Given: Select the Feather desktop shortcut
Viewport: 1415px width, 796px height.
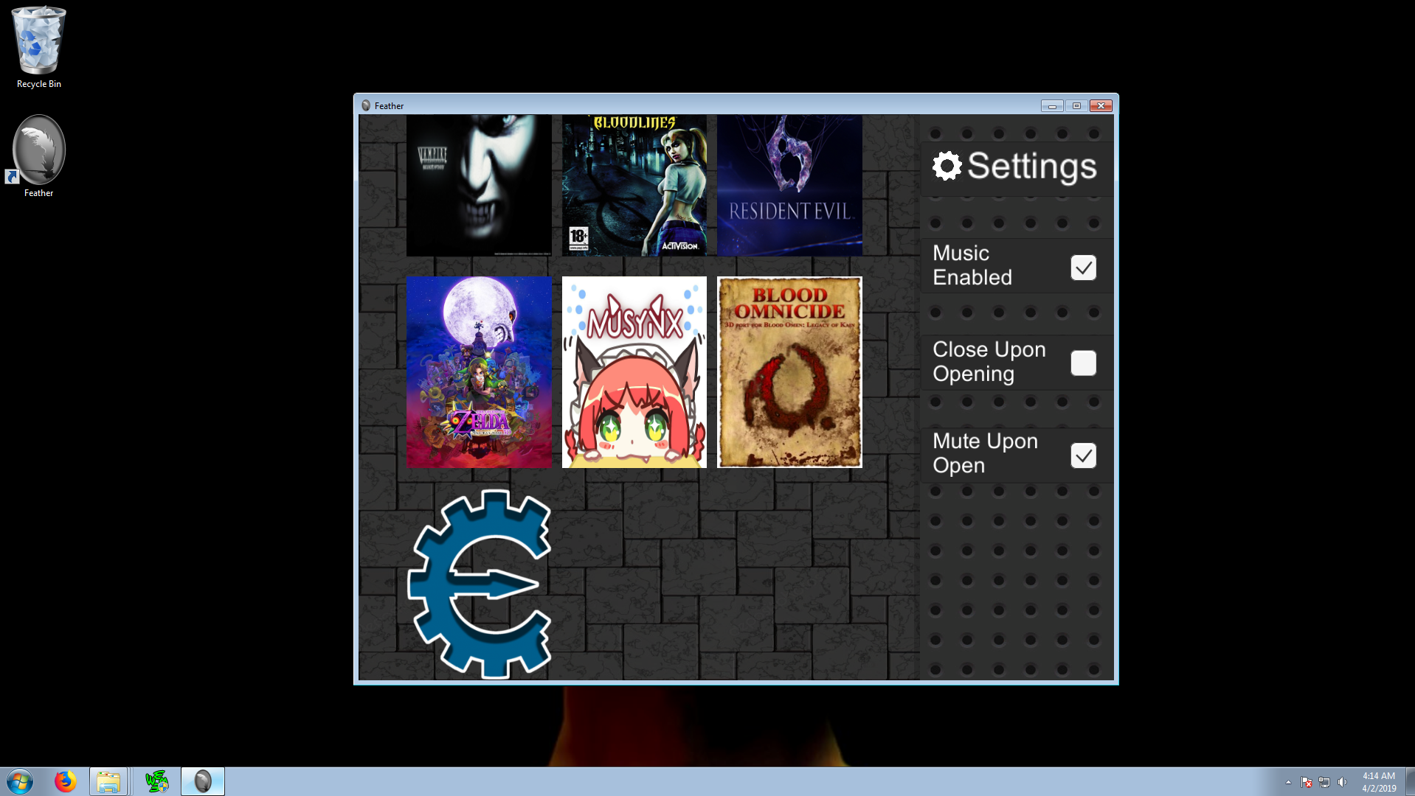Looking at the screenshot, I should 39,156.
